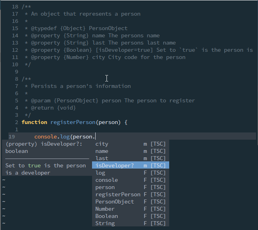
Task: Select the 'person' completion item
Action: pos(131,187)
